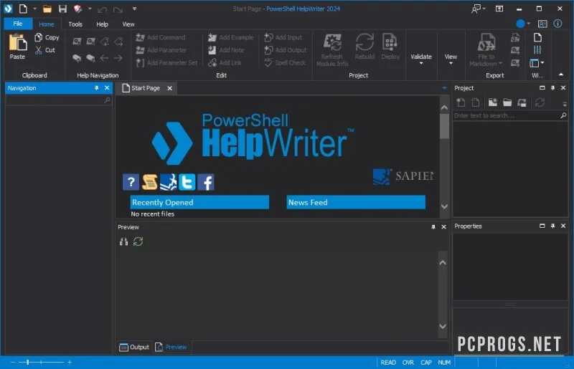The image size is (574, 369).
Task: Click the Open folder icon in quick access toolbar
Action: (x=47, y=9)
